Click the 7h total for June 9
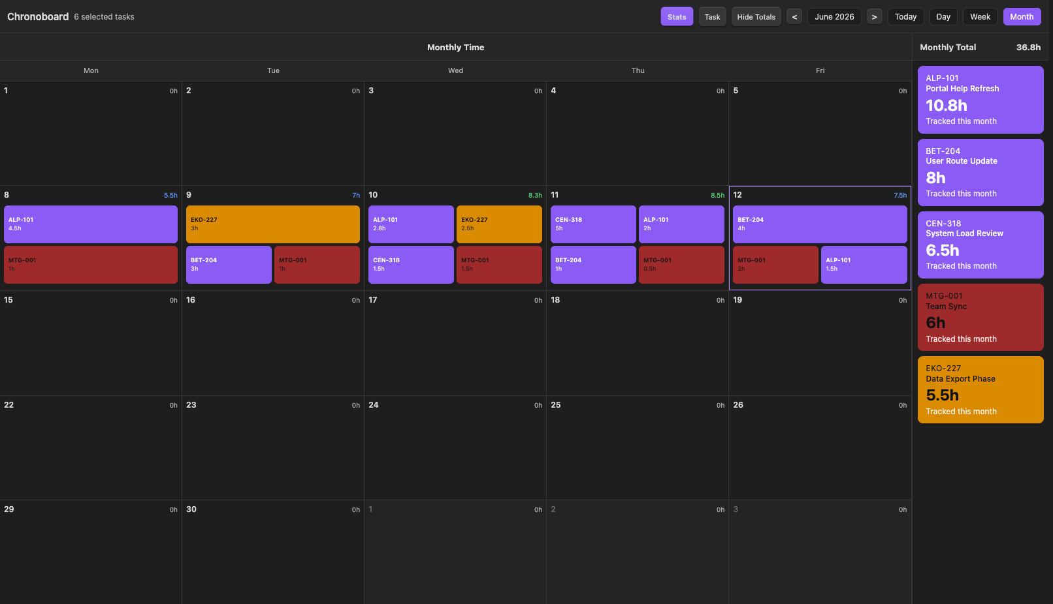 pos(356,196)
